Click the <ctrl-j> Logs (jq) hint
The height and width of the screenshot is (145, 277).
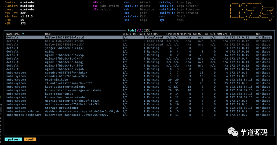(176, 2)
